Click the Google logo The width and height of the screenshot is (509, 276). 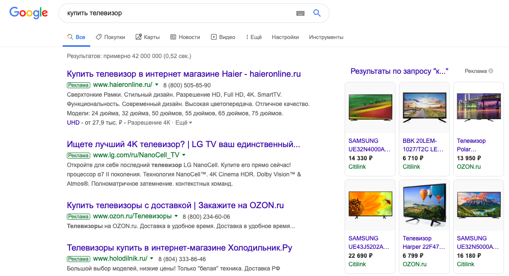pos(28,13)
